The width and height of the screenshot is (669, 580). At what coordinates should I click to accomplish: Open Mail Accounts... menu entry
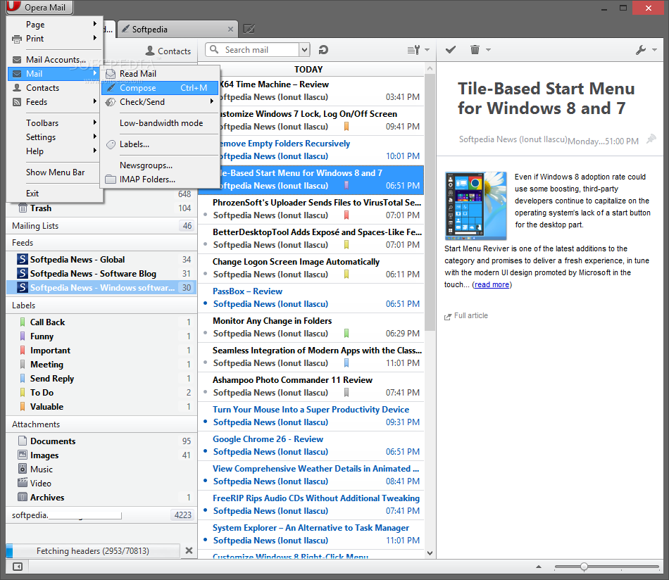[55, 60]
